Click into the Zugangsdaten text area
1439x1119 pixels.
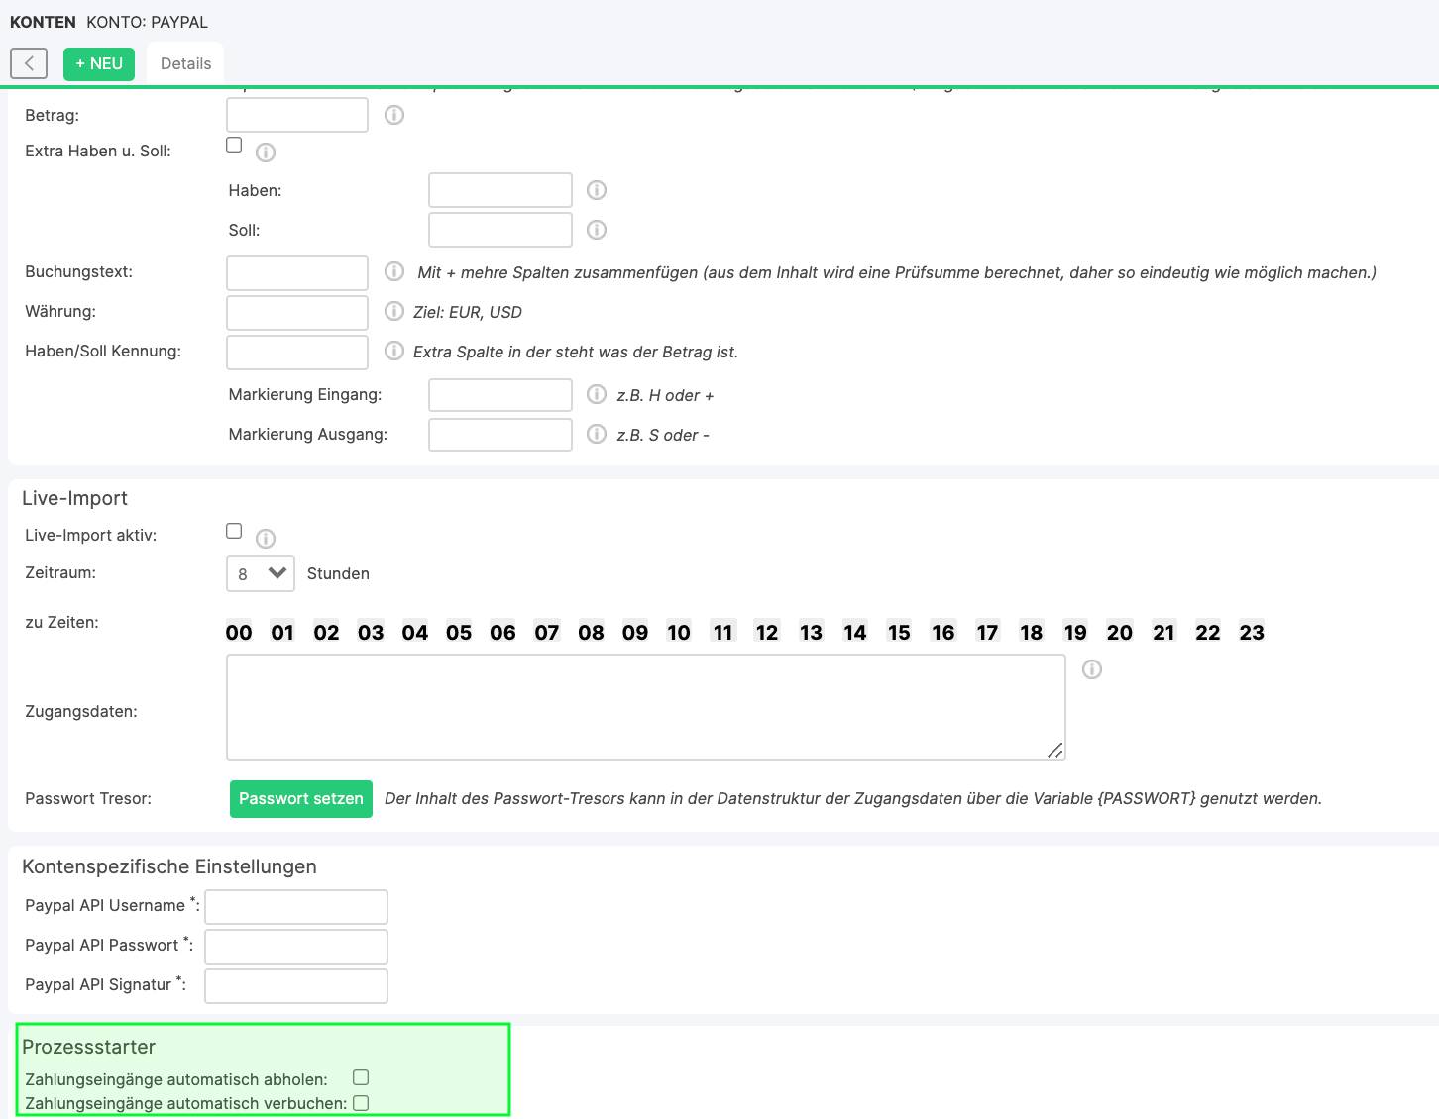pyautogui.click(x=645, y=707)
